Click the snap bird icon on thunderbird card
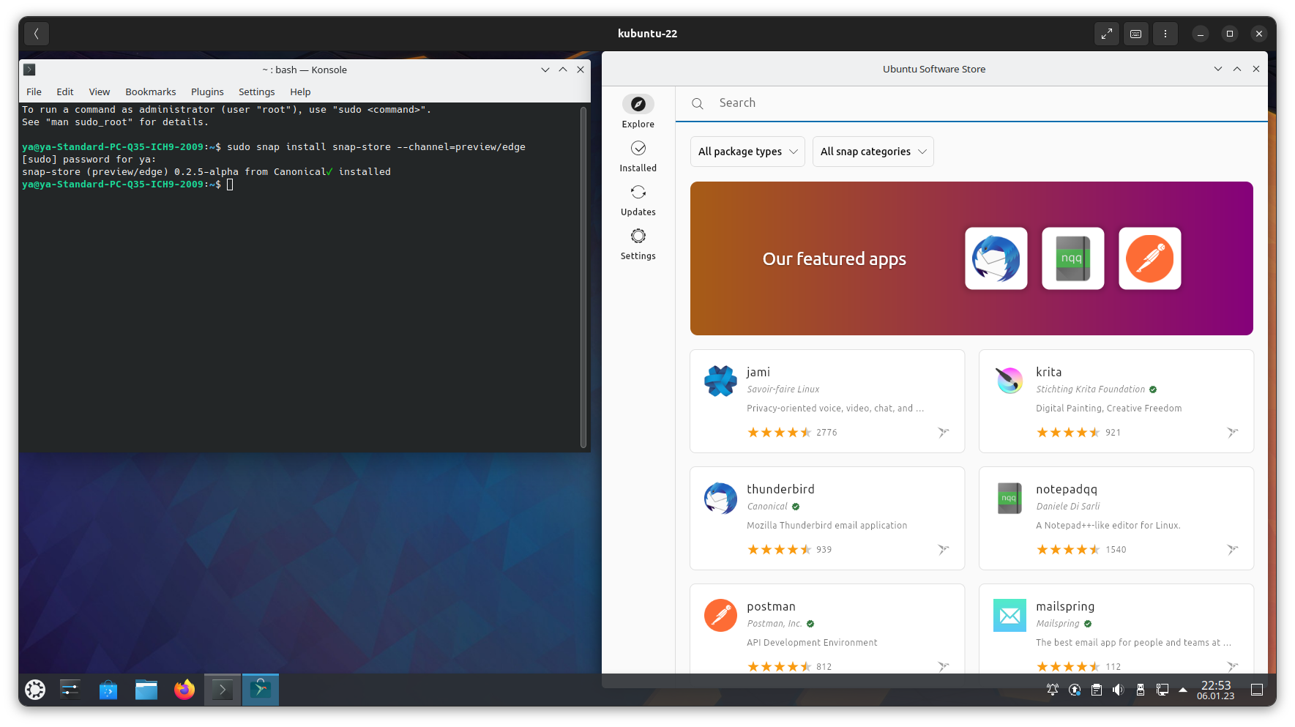 click(943, 550)
